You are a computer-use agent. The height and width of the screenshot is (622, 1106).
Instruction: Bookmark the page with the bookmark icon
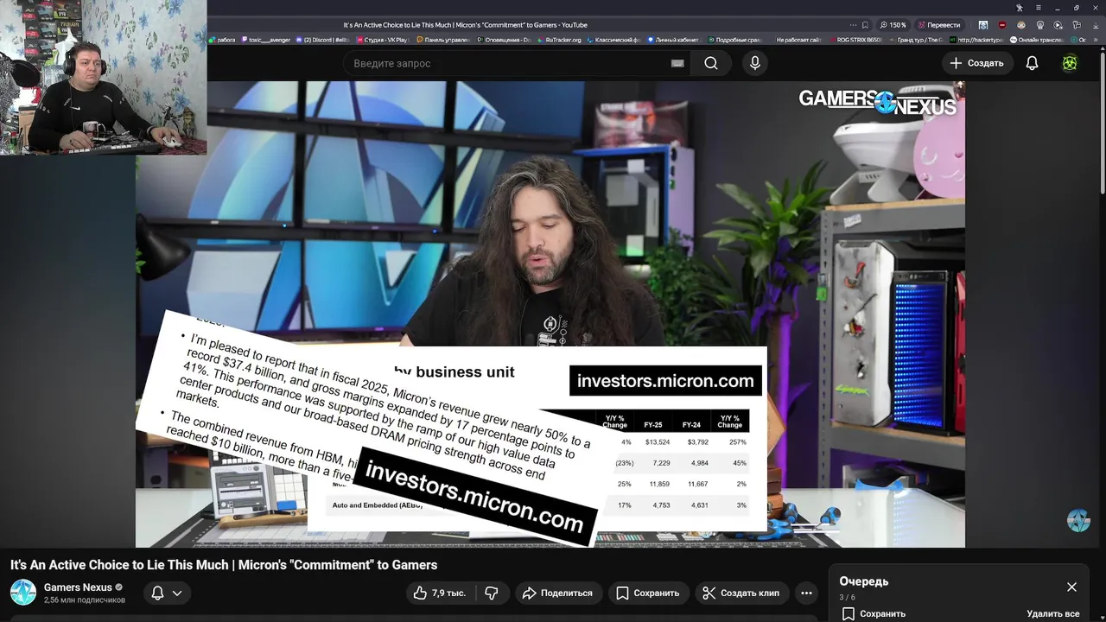pyautogui.click(x=865, y=25)
